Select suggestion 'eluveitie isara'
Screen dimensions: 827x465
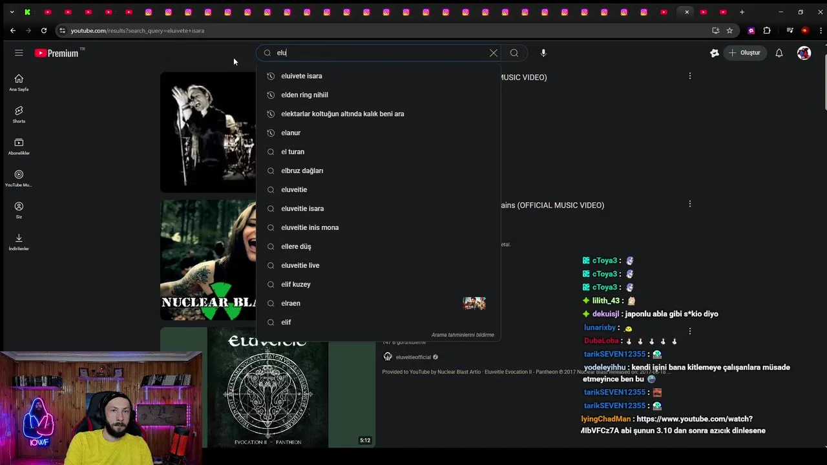(x=379, y=209)
